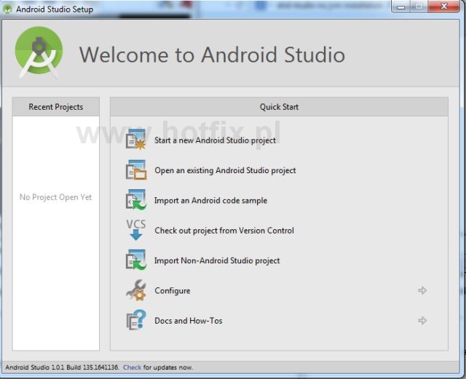
Task: Expand Configure using its right arrow
Action: coord(422,290)
